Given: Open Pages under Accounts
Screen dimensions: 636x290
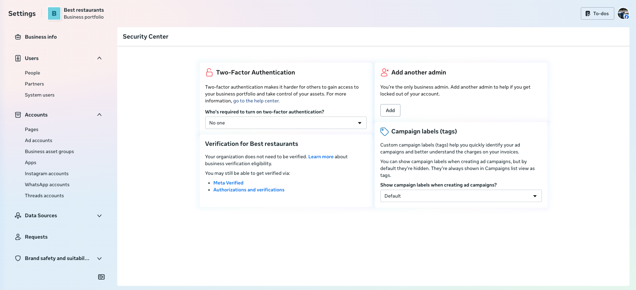Looking at the screenshot, I should tap(32, 129).
